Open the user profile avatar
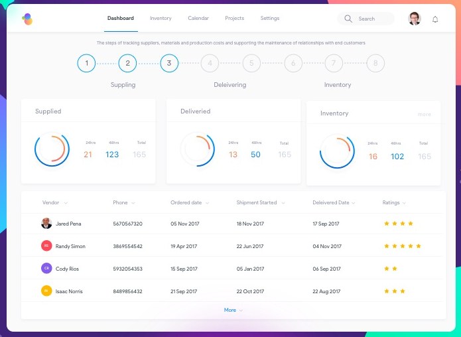 click(x=415, y=19)
